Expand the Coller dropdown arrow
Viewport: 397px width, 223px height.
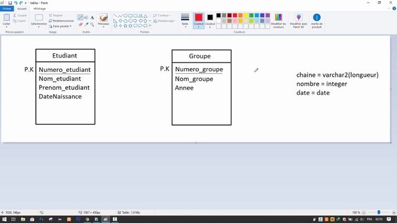(7, 27)
